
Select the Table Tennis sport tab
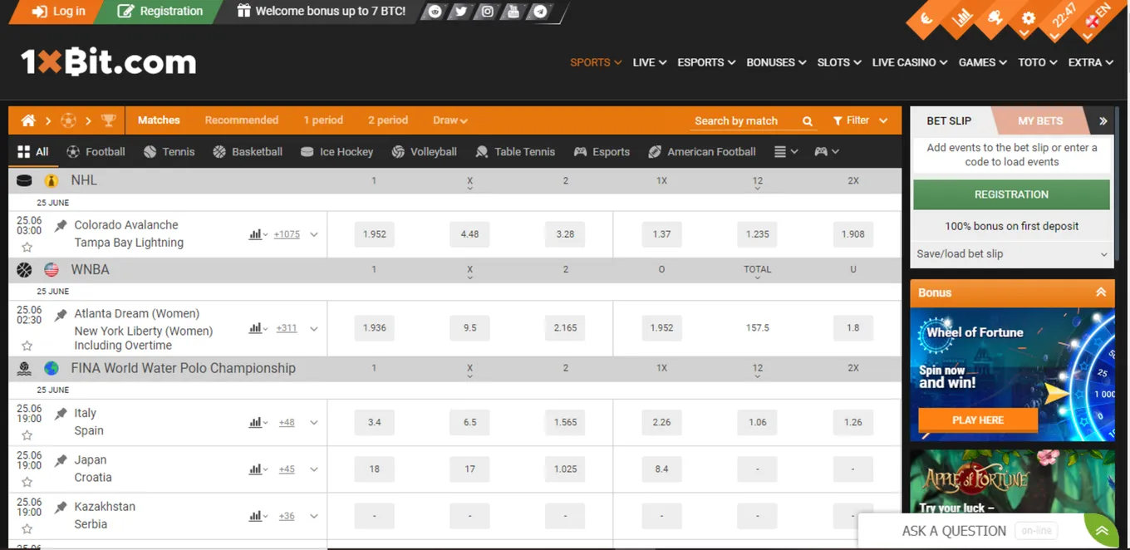pos(515,152)
